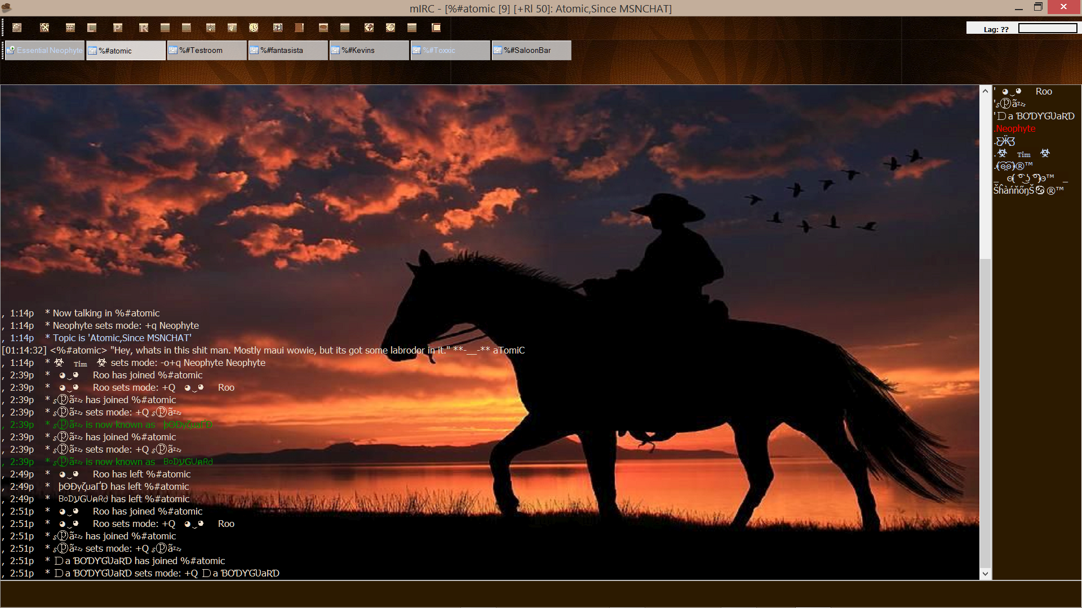Open the options tools icon
This screenshot has height=608, width=1082.
click(45, 28)
